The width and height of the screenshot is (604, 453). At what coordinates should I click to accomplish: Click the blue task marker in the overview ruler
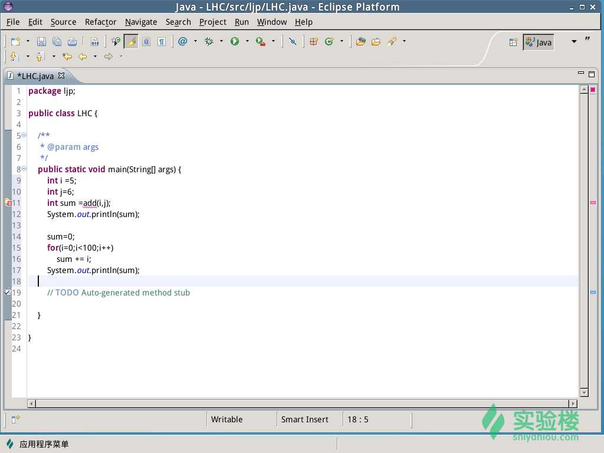click(593, 293)
